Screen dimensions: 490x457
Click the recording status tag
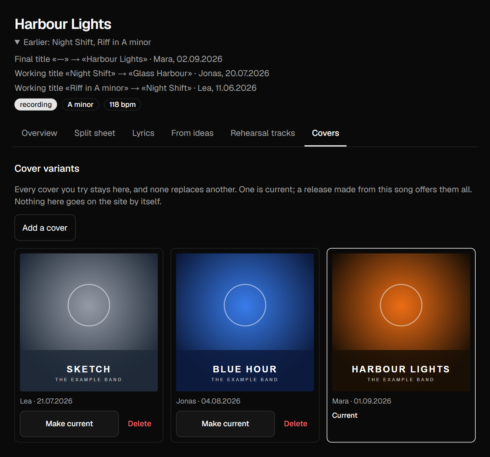(36, 104)
